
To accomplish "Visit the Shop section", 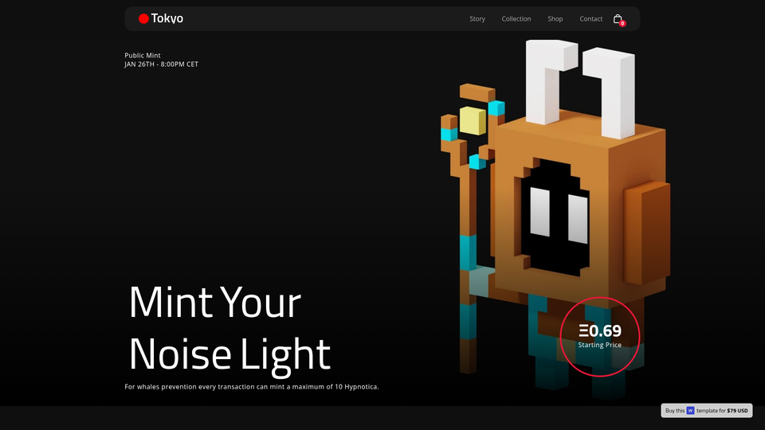I will click(x=555, y=18).
